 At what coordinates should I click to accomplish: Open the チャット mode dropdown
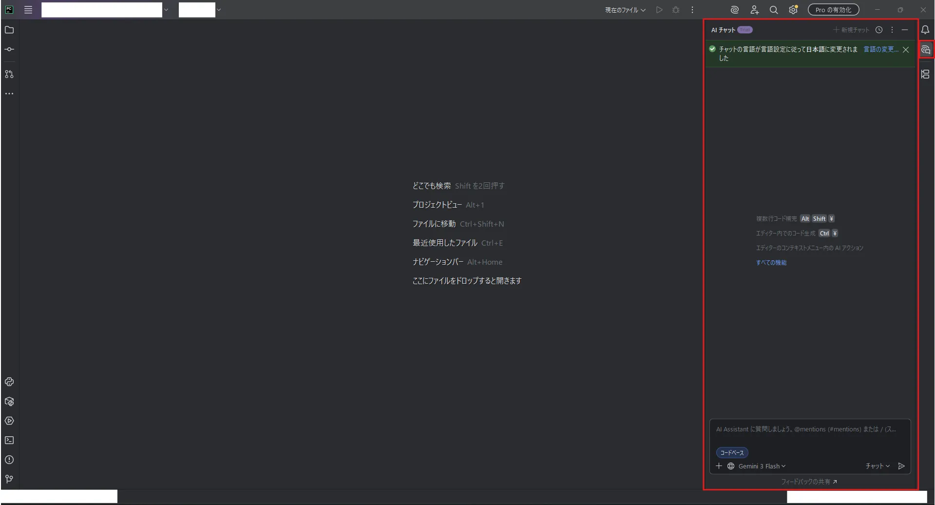[878, 466]
